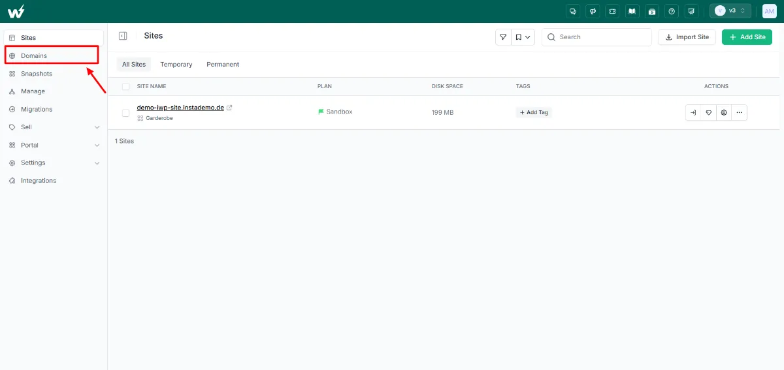Open Migrations in the sidebar
This screenshot has width=784, height=370.
click(54, 110)
